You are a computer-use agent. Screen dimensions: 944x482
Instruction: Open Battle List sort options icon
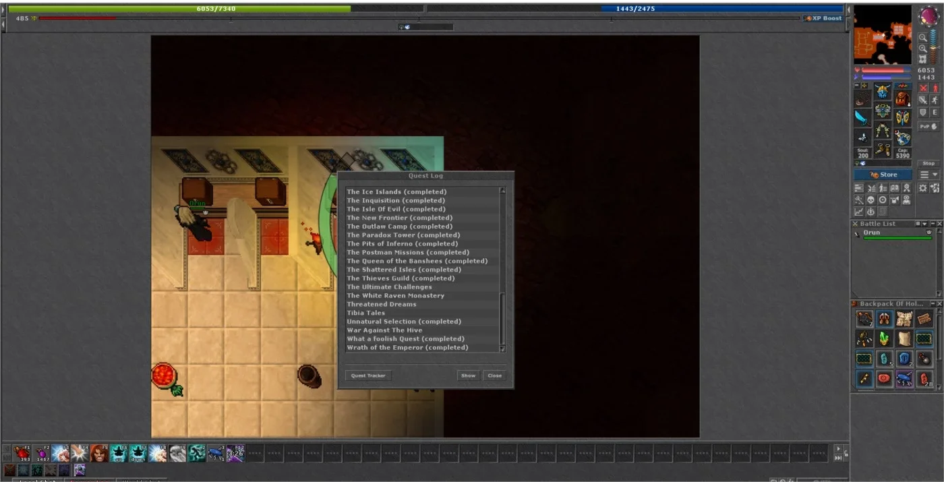tap(918, 224)
